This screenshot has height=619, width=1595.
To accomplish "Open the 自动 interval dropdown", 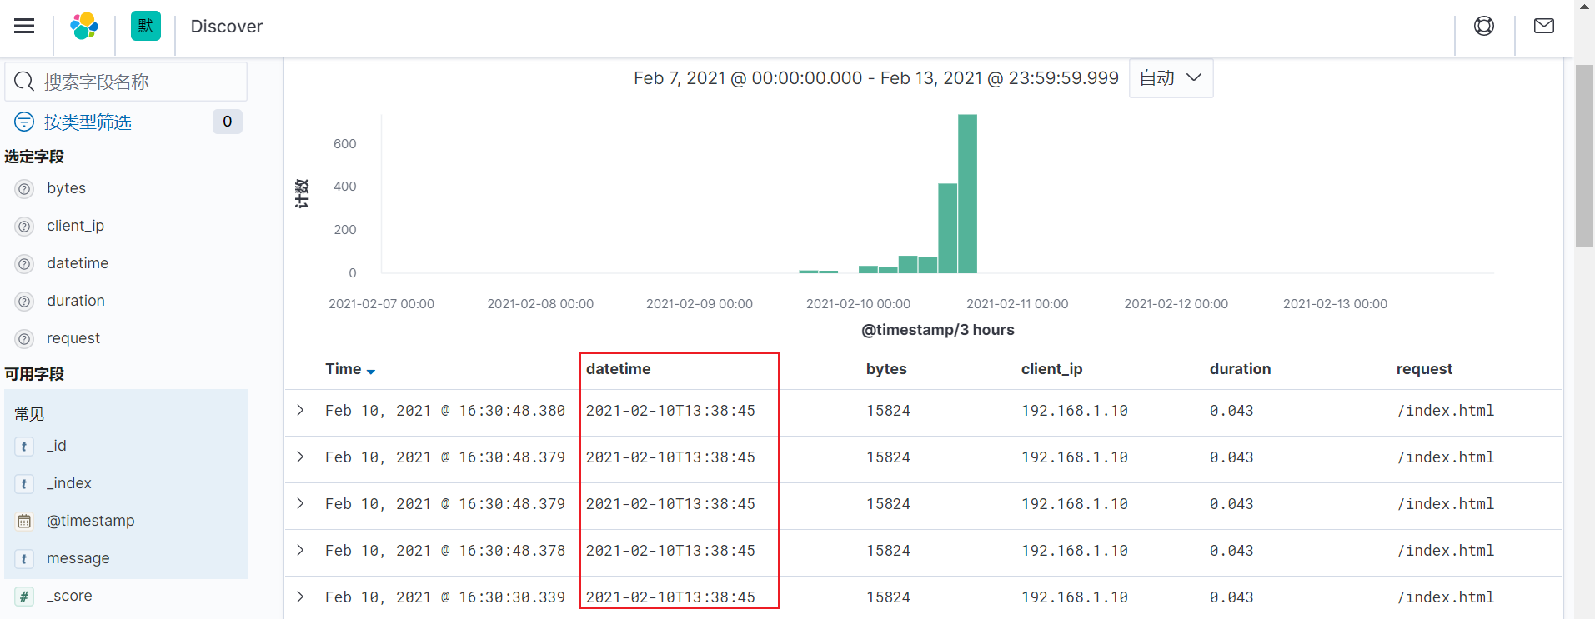I will 1171,78.
